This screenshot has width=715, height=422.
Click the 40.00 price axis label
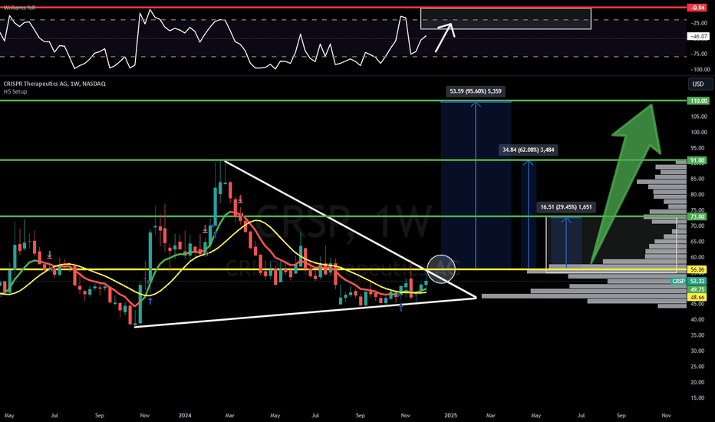pyautogui.click(x=699, y=320)
